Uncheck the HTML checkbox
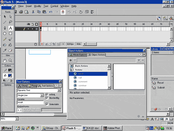 (47, 95)
